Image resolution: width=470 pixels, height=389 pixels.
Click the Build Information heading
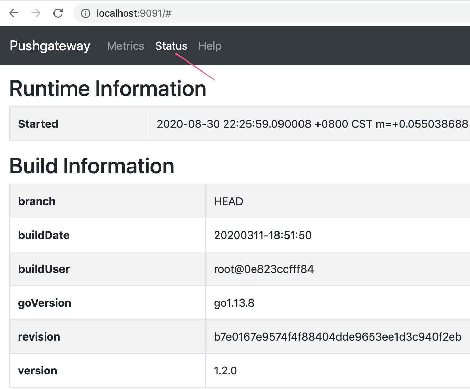coord(92,166)
